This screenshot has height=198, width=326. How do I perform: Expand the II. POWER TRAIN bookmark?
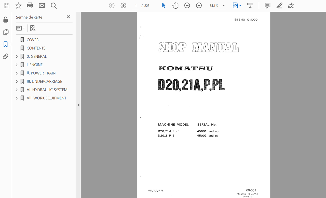tap(17, 73)
